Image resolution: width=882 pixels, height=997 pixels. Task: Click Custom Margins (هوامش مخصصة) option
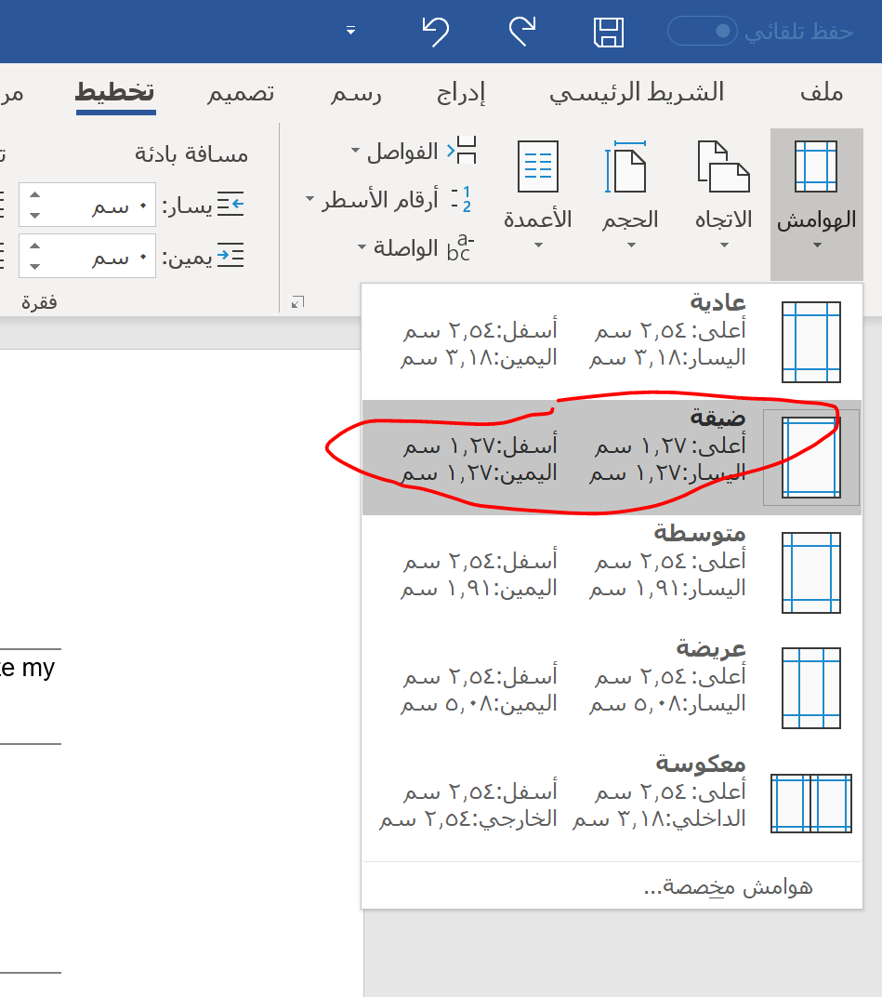click(727, 886)
